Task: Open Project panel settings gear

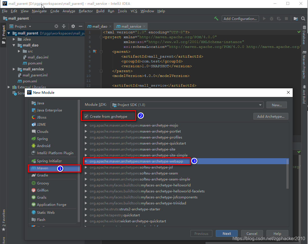Action: pos(73,26)
